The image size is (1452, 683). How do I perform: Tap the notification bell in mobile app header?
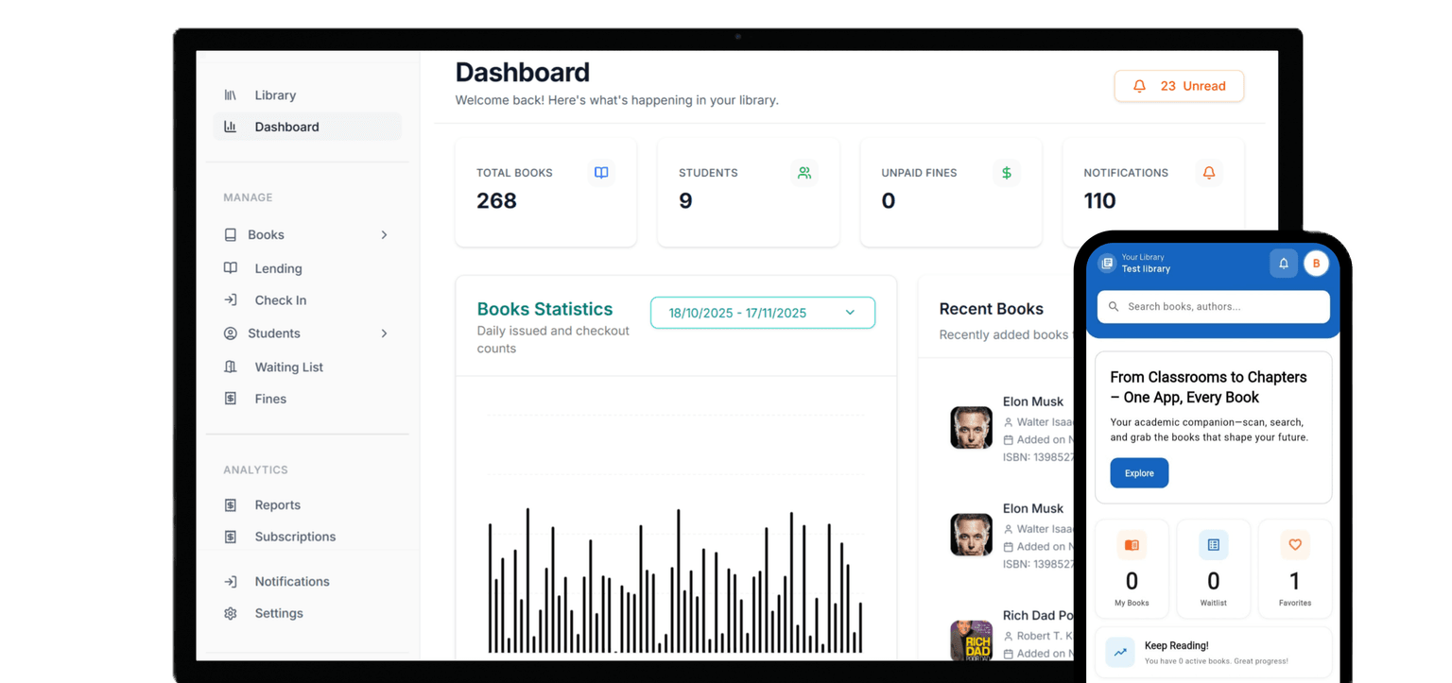(1283, 264)
